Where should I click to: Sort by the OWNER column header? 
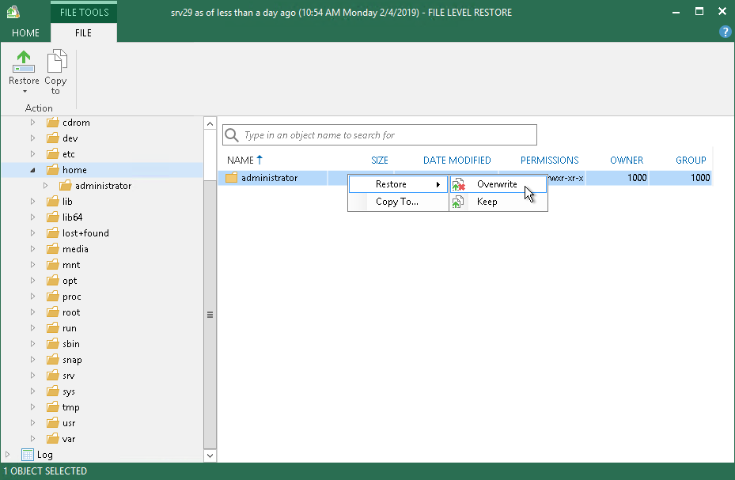627,161
